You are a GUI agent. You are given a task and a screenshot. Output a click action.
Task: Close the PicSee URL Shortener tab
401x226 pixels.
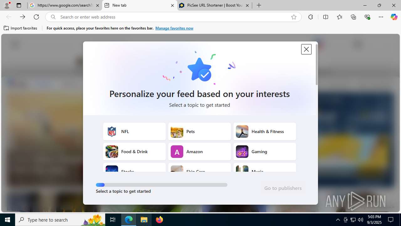pyautogui.click(x=247, y=5)
